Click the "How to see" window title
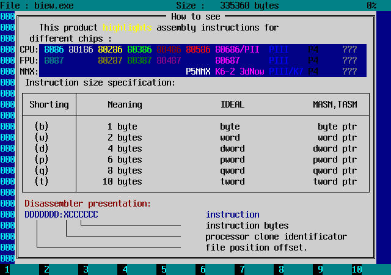 [x=195, y=16]
